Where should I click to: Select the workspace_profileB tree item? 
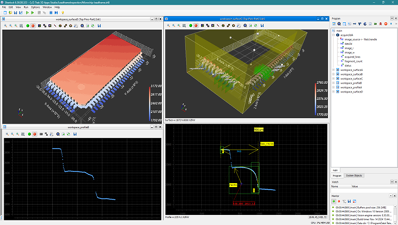pyautogui.click(x=351, y=83)
